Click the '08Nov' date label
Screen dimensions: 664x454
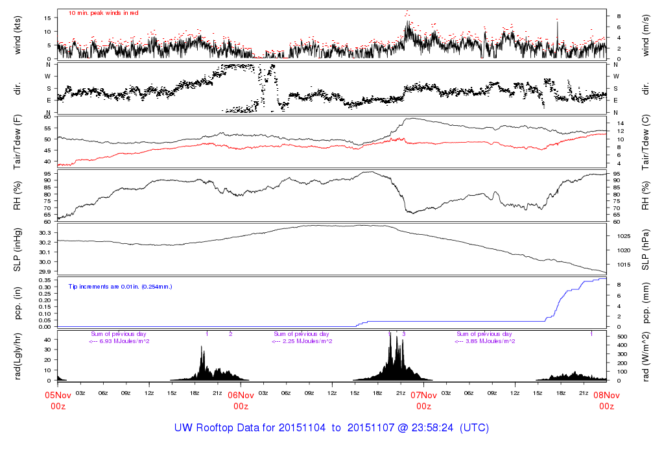(606, 396)
